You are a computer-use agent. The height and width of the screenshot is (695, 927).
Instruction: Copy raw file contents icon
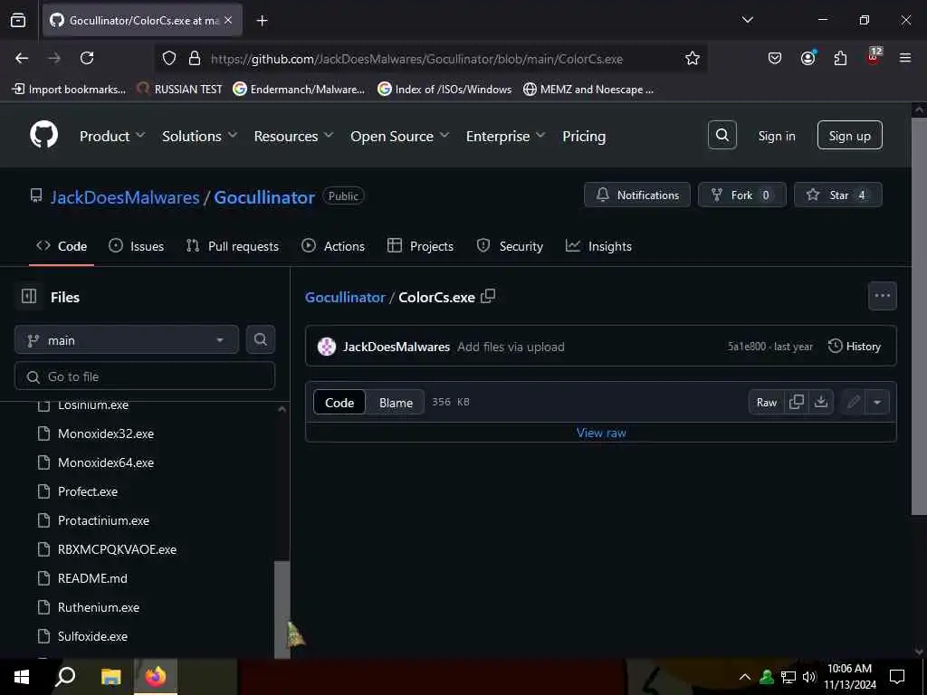coord(797,402)
